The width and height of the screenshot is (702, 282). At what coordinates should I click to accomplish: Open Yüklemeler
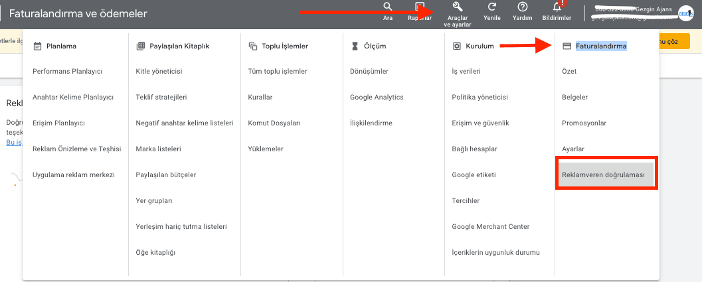[266, 149]
